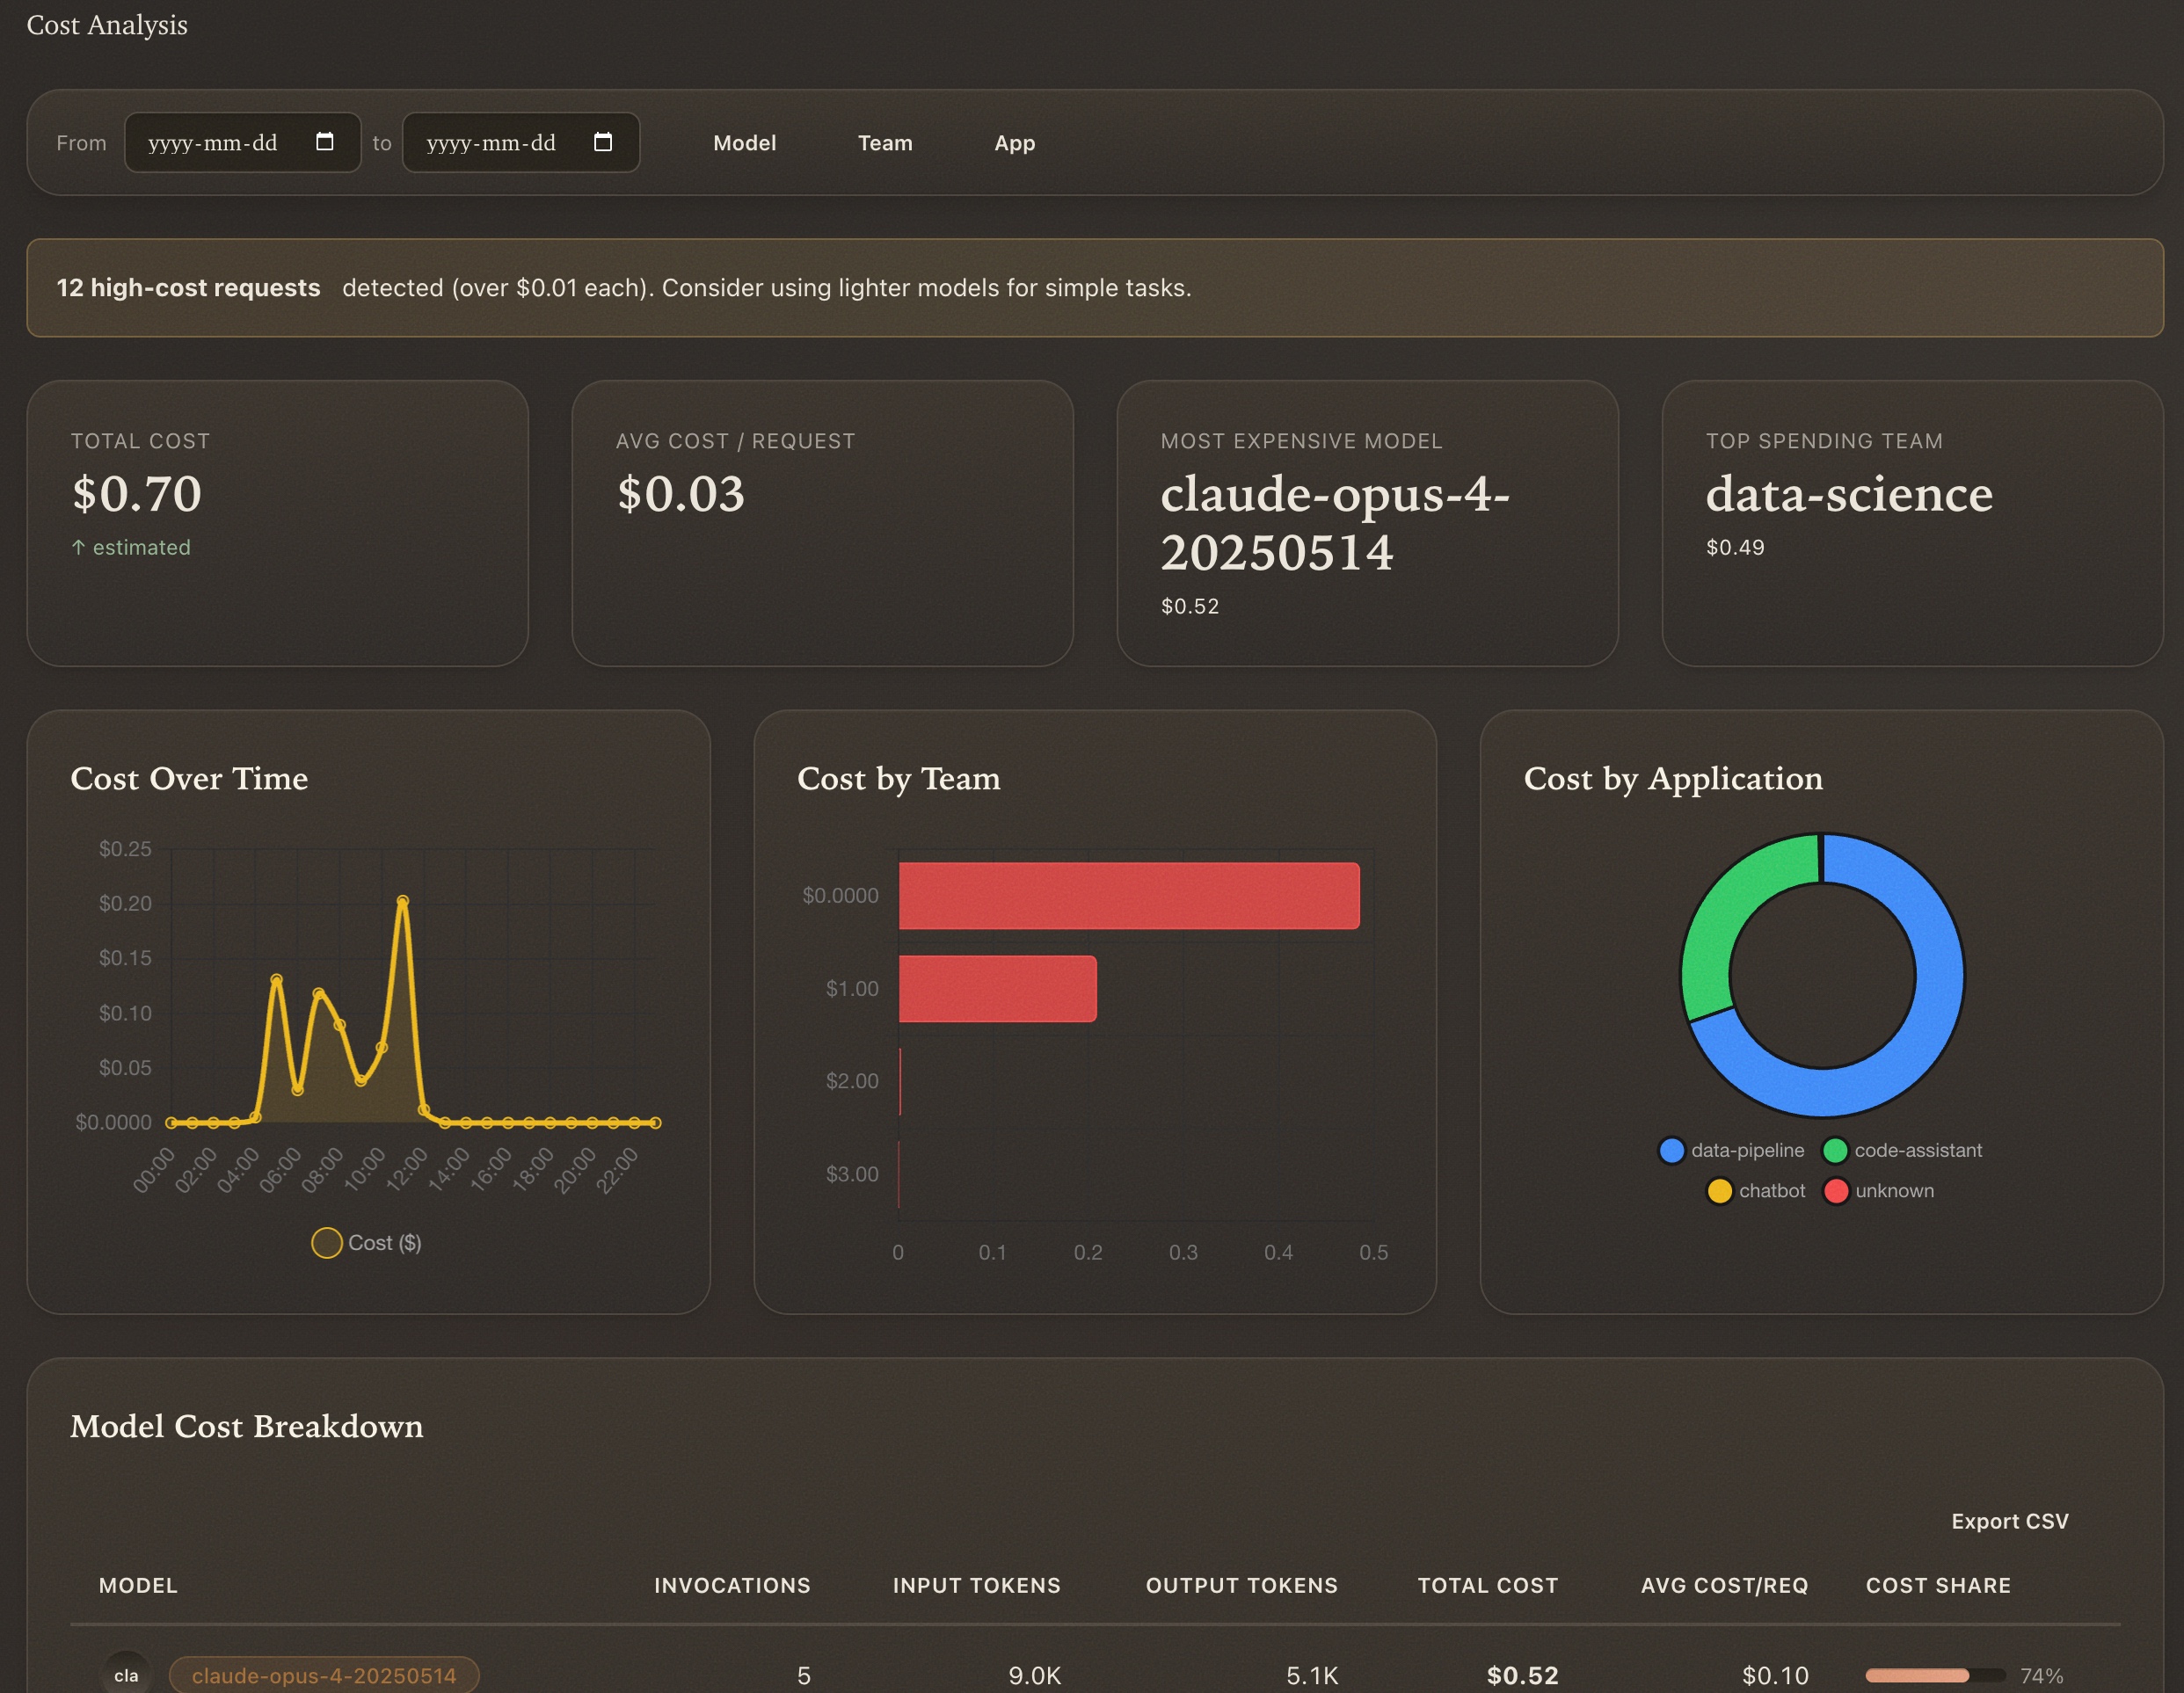
Task: Click the top red bar in Cost by Team
Action: click(x=1128, y=895)
